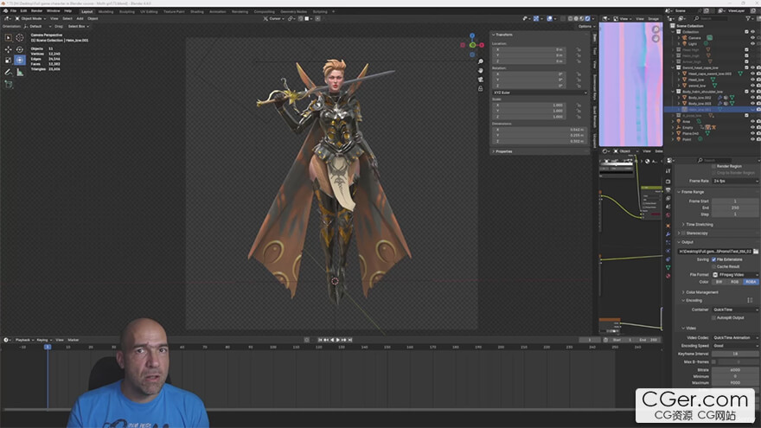Click the Keyframe Interval slider field
Image resolution: width=761 pixels, height=428 pixels.
pyautogui.click(x=735, y=354)
